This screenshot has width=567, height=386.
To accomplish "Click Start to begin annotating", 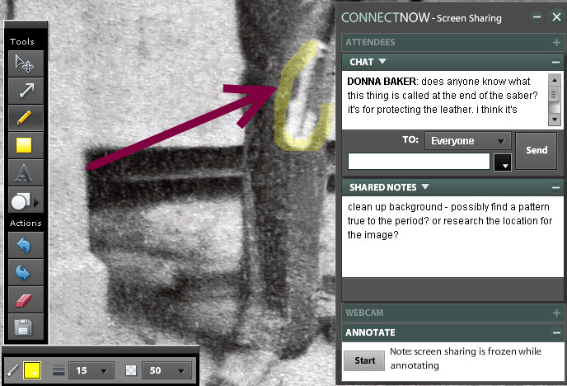I will (x=363, y=360).
